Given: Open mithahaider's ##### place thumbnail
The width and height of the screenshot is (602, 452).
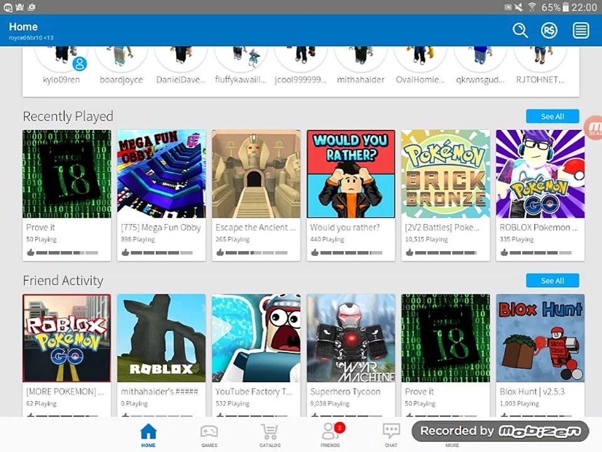Looking at the screenshot, I should (x=161, y=338).
